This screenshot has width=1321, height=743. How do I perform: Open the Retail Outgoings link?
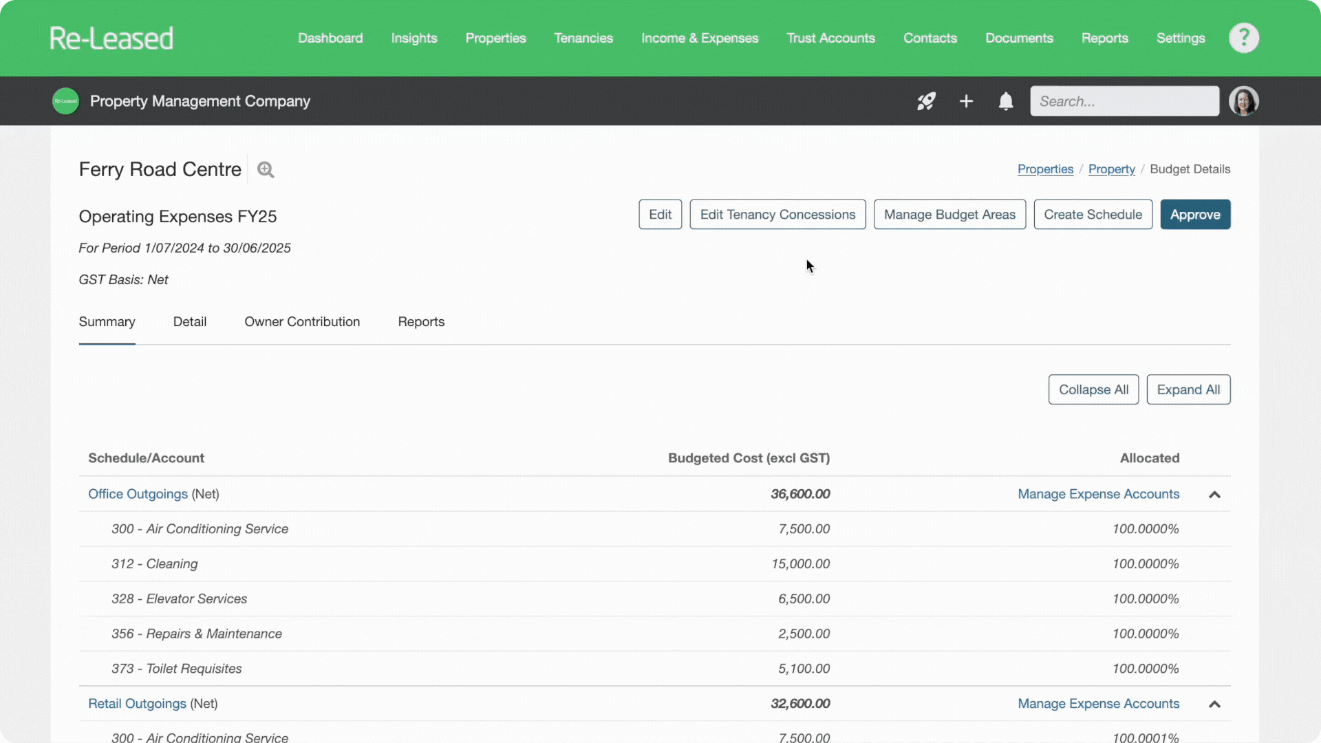[137, 704]
